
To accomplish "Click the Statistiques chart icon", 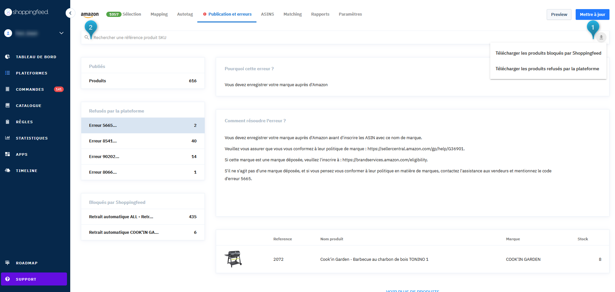I will [7, 138].
